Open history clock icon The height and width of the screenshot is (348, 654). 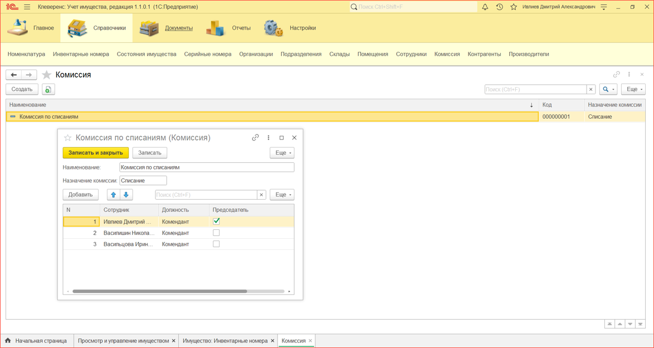tap(499, 7)
